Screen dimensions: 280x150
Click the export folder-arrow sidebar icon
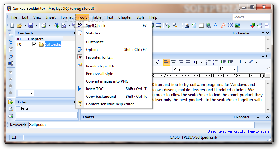(x=11, y=102)
